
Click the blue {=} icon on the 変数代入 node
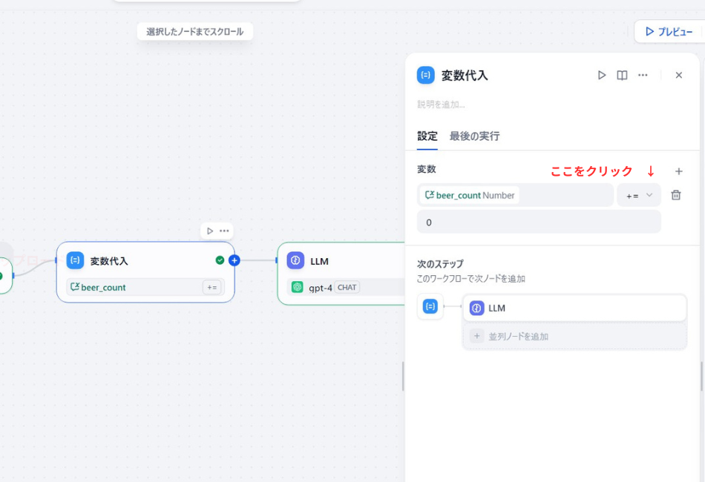coord(74,260)
